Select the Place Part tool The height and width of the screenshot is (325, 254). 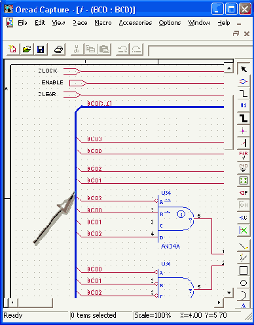244,82
